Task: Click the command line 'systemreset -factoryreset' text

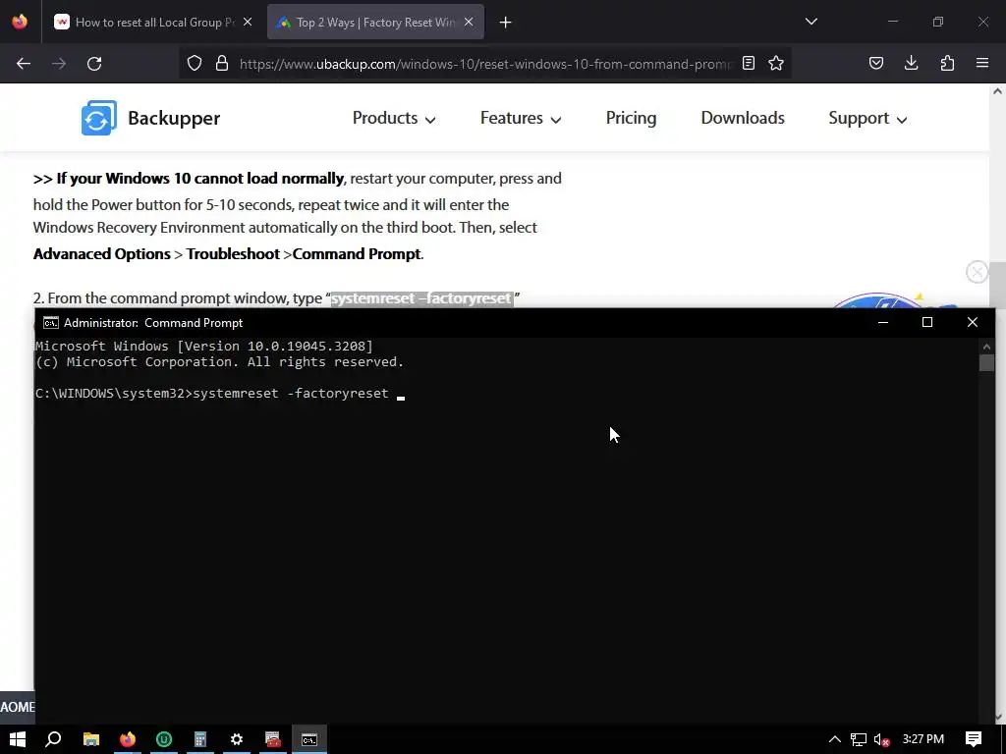Action: (291, 393)
